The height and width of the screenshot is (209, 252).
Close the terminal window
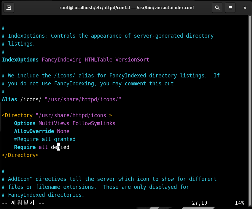[x=245, y=8]
